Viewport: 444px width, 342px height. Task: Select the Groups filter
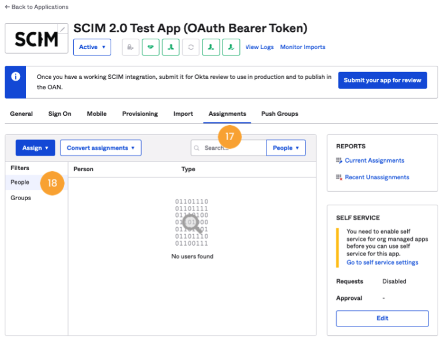click(x=21, y=198)
